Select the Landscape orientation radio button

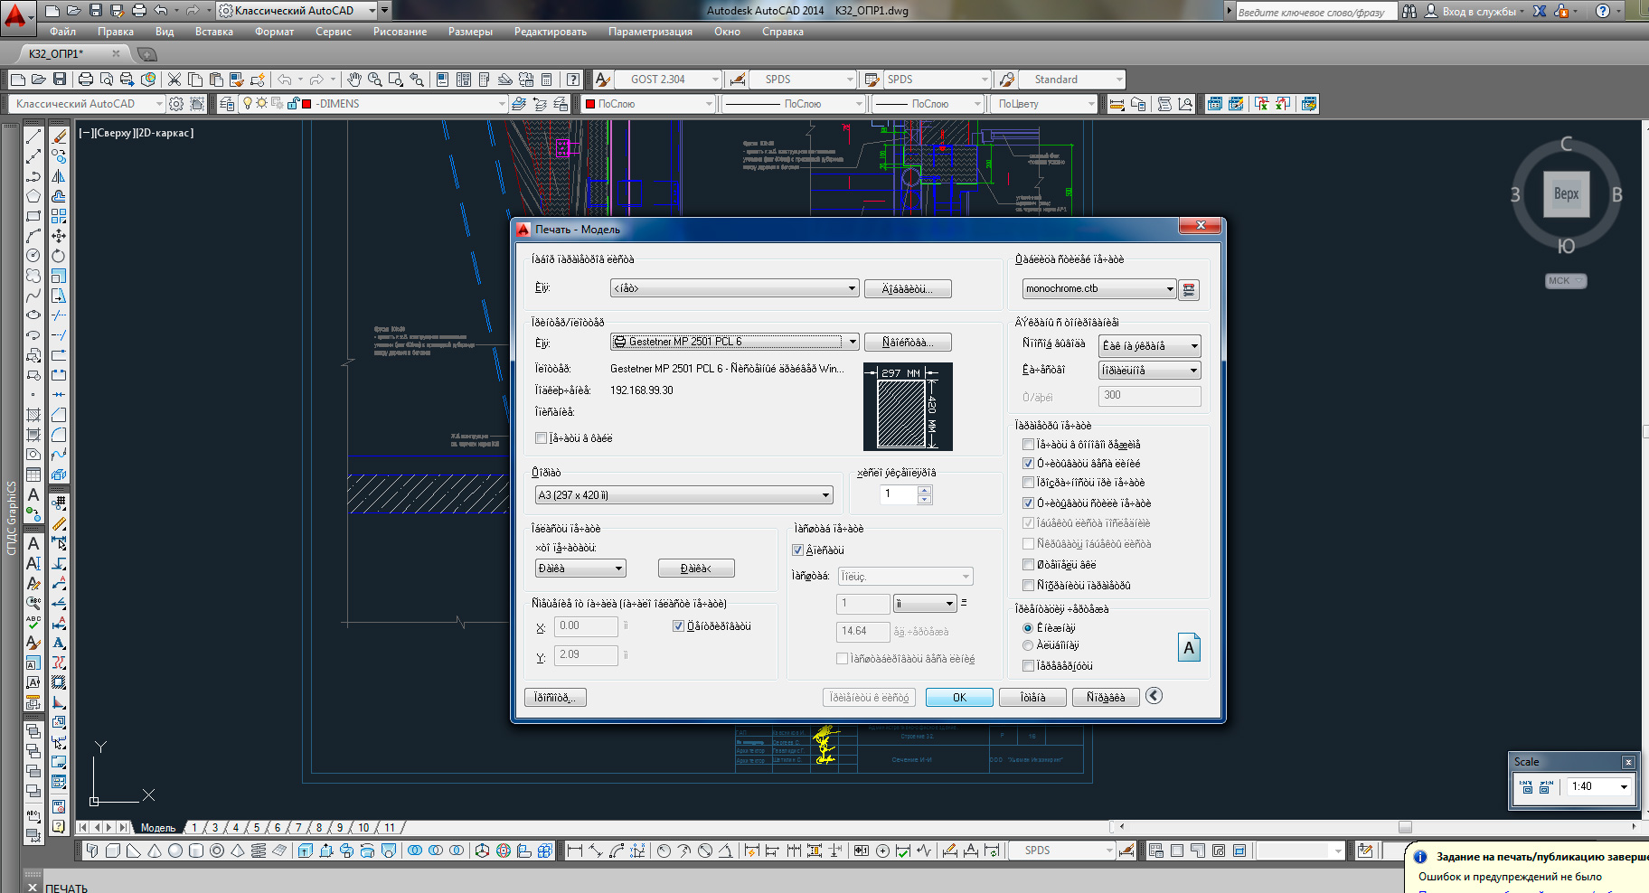coord(1027,645)
